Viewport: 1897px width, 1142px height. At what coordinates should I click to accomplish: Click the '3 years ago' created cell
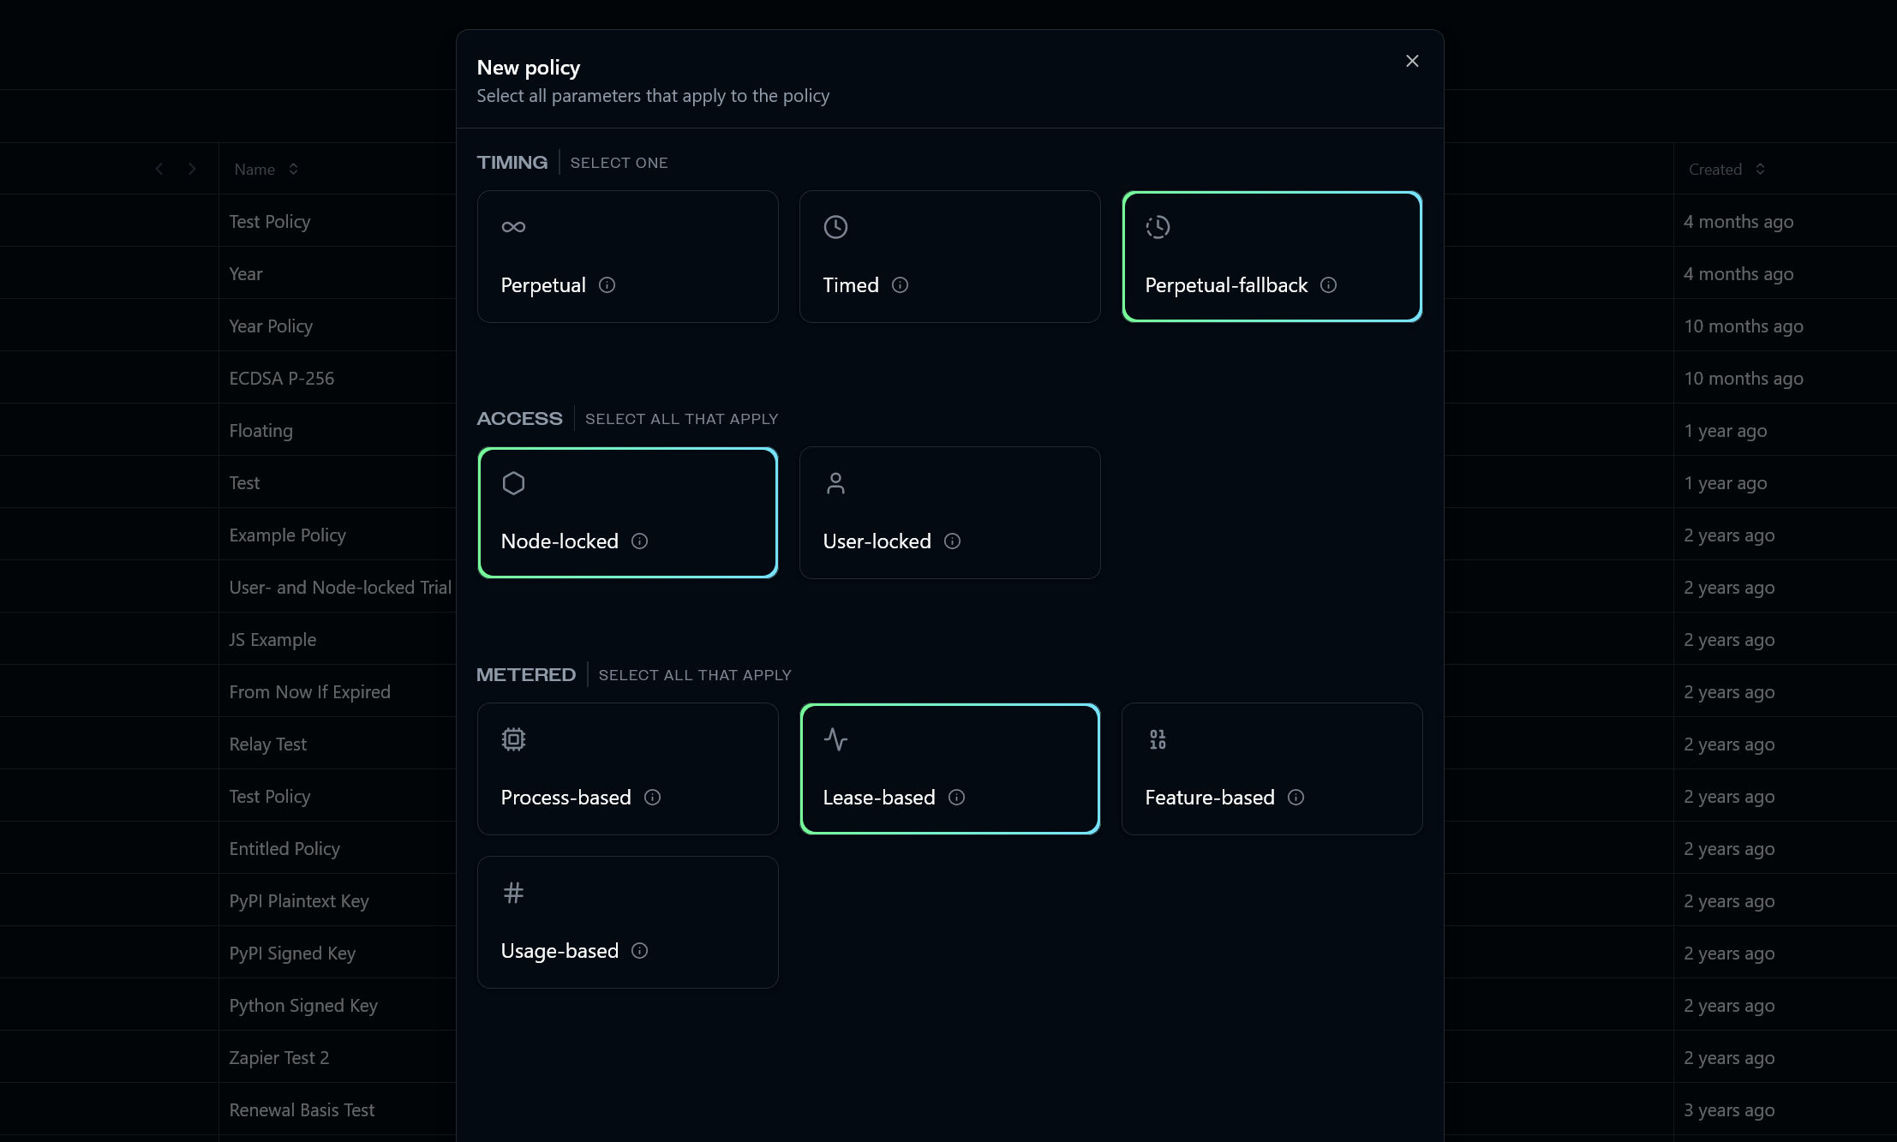coord(1728,1109)
